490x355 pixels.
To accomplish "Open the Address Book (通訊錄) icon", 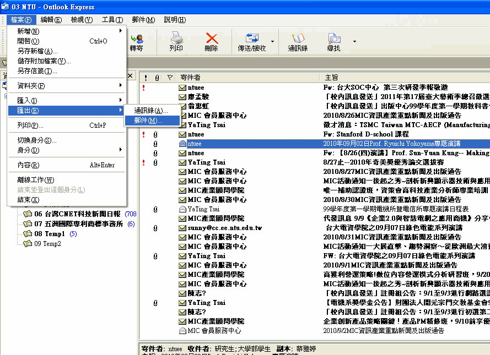I will 298,38.
